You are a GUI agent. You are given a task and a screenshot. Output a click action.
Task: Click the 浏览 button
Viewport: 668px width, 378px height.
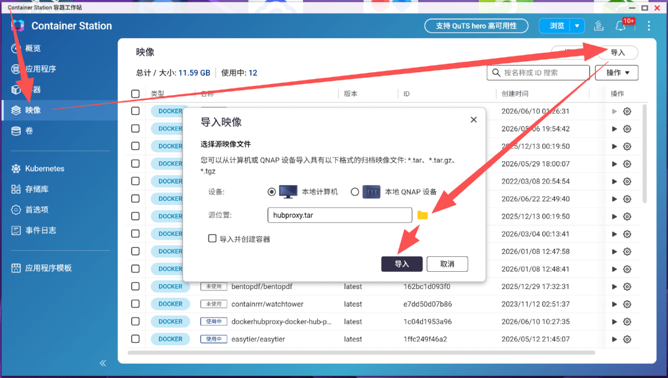tap(556, 26)
